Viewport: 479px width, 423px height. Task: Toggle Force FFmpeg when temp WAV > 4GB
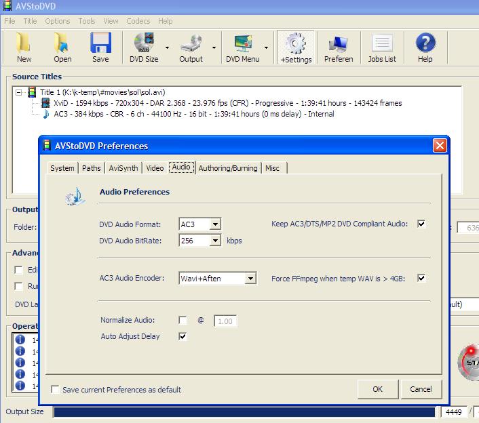pos(421,278)
